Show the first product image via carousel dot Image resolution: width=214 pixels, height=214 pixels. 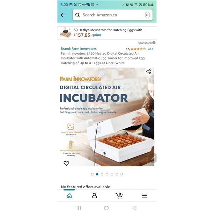92,174
